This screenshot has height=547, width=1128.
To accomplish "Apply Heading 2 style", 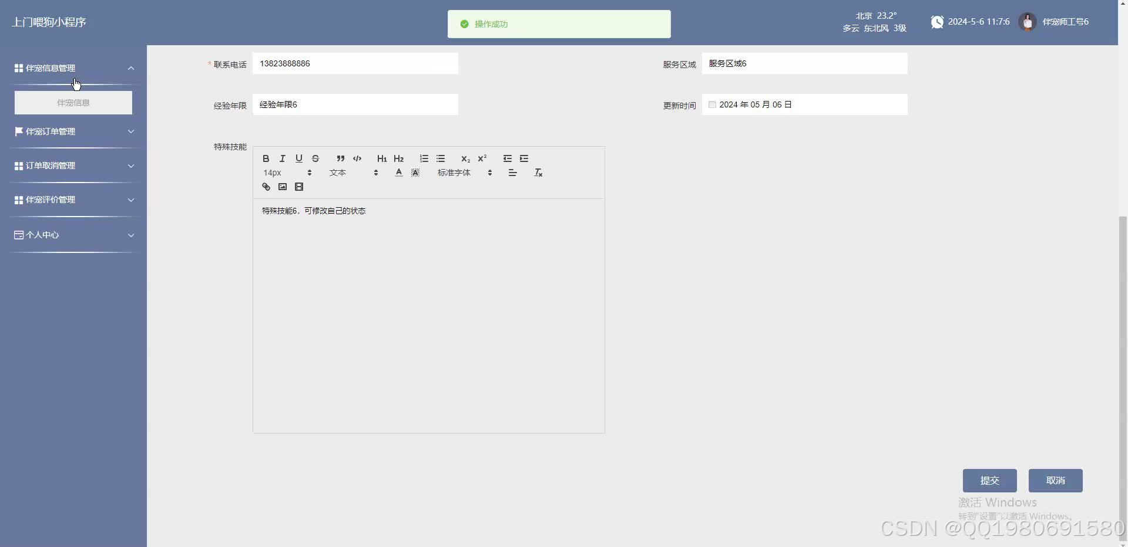I will tap(398, 158).
